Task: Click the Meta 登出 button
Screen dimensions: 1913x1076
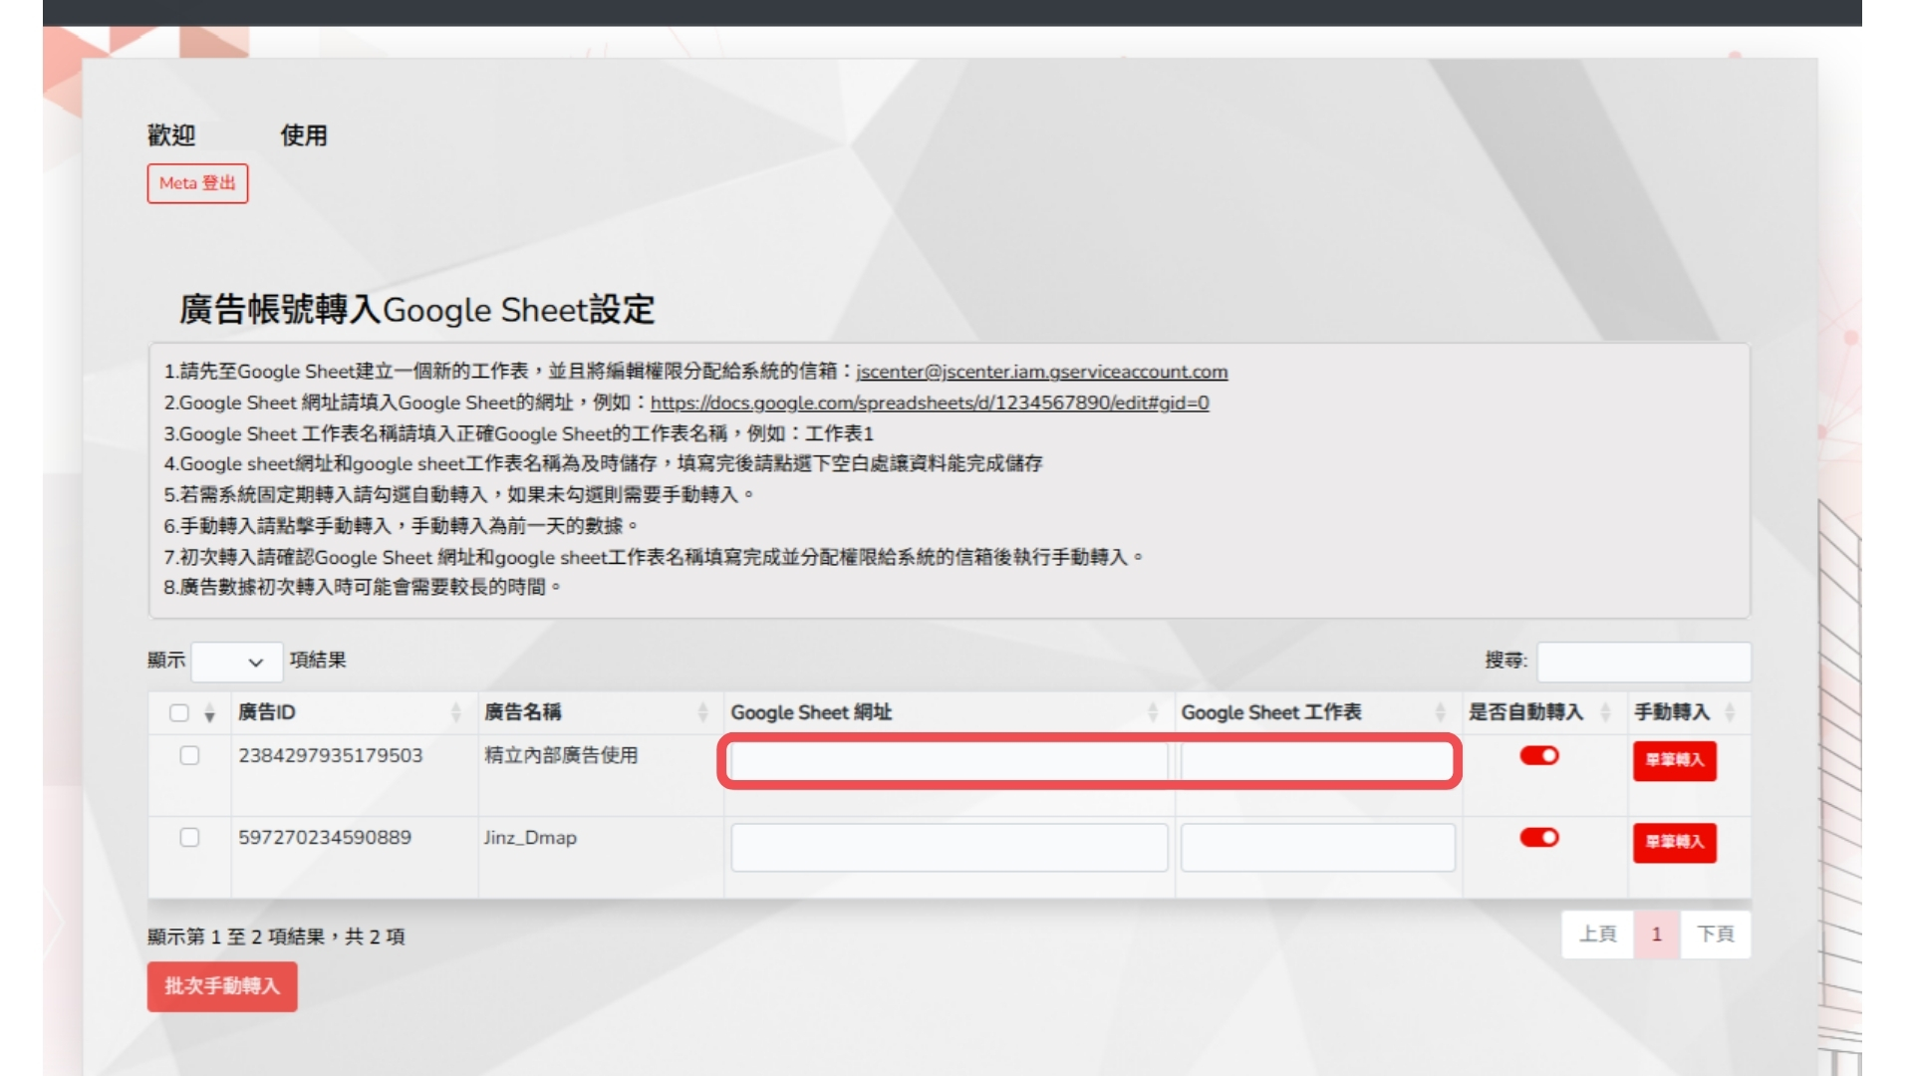Action: [x=197, y=183]
